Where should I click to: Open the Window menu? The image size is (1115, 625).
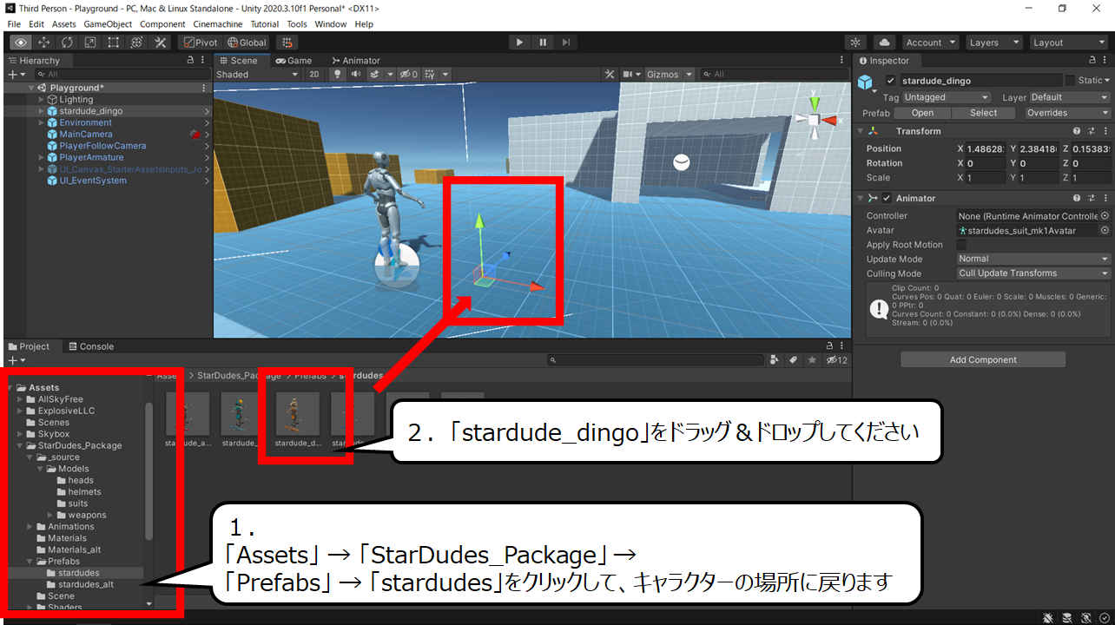pos(330,24)
